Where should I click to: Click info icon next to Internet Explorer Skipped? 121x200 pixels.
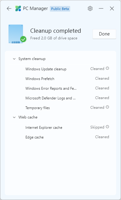click(x=107, y=127)
